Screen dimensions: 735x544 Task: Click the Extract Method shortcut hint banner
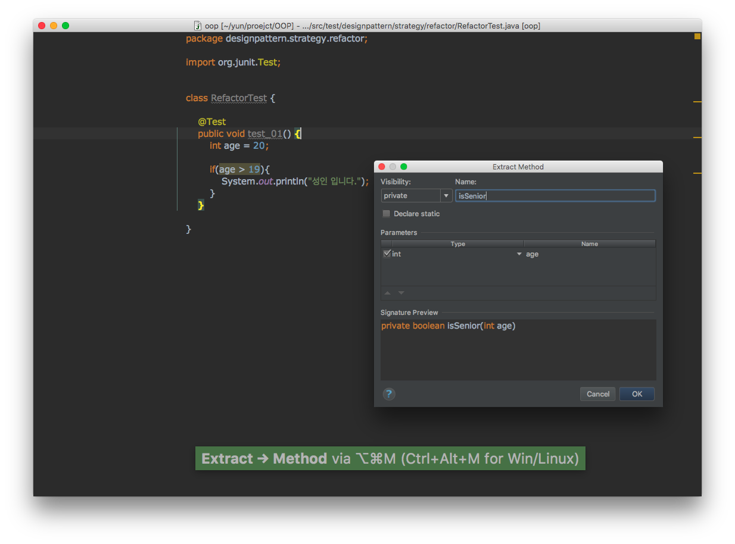click(x=390, y=459)
